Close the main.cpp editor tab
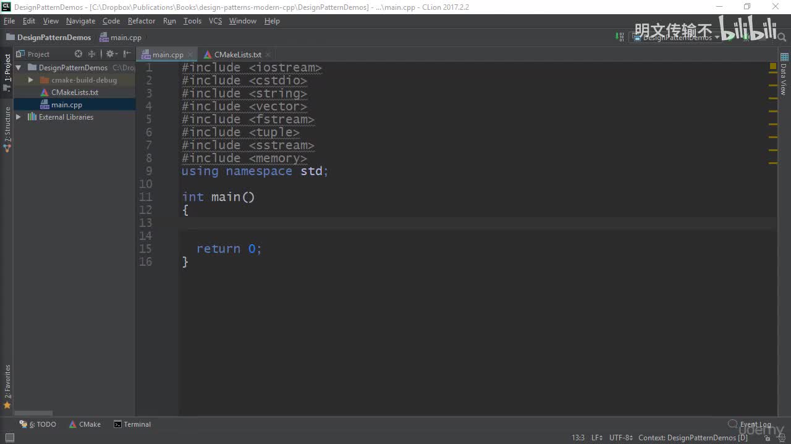791x444 pixels. (191, 54)
